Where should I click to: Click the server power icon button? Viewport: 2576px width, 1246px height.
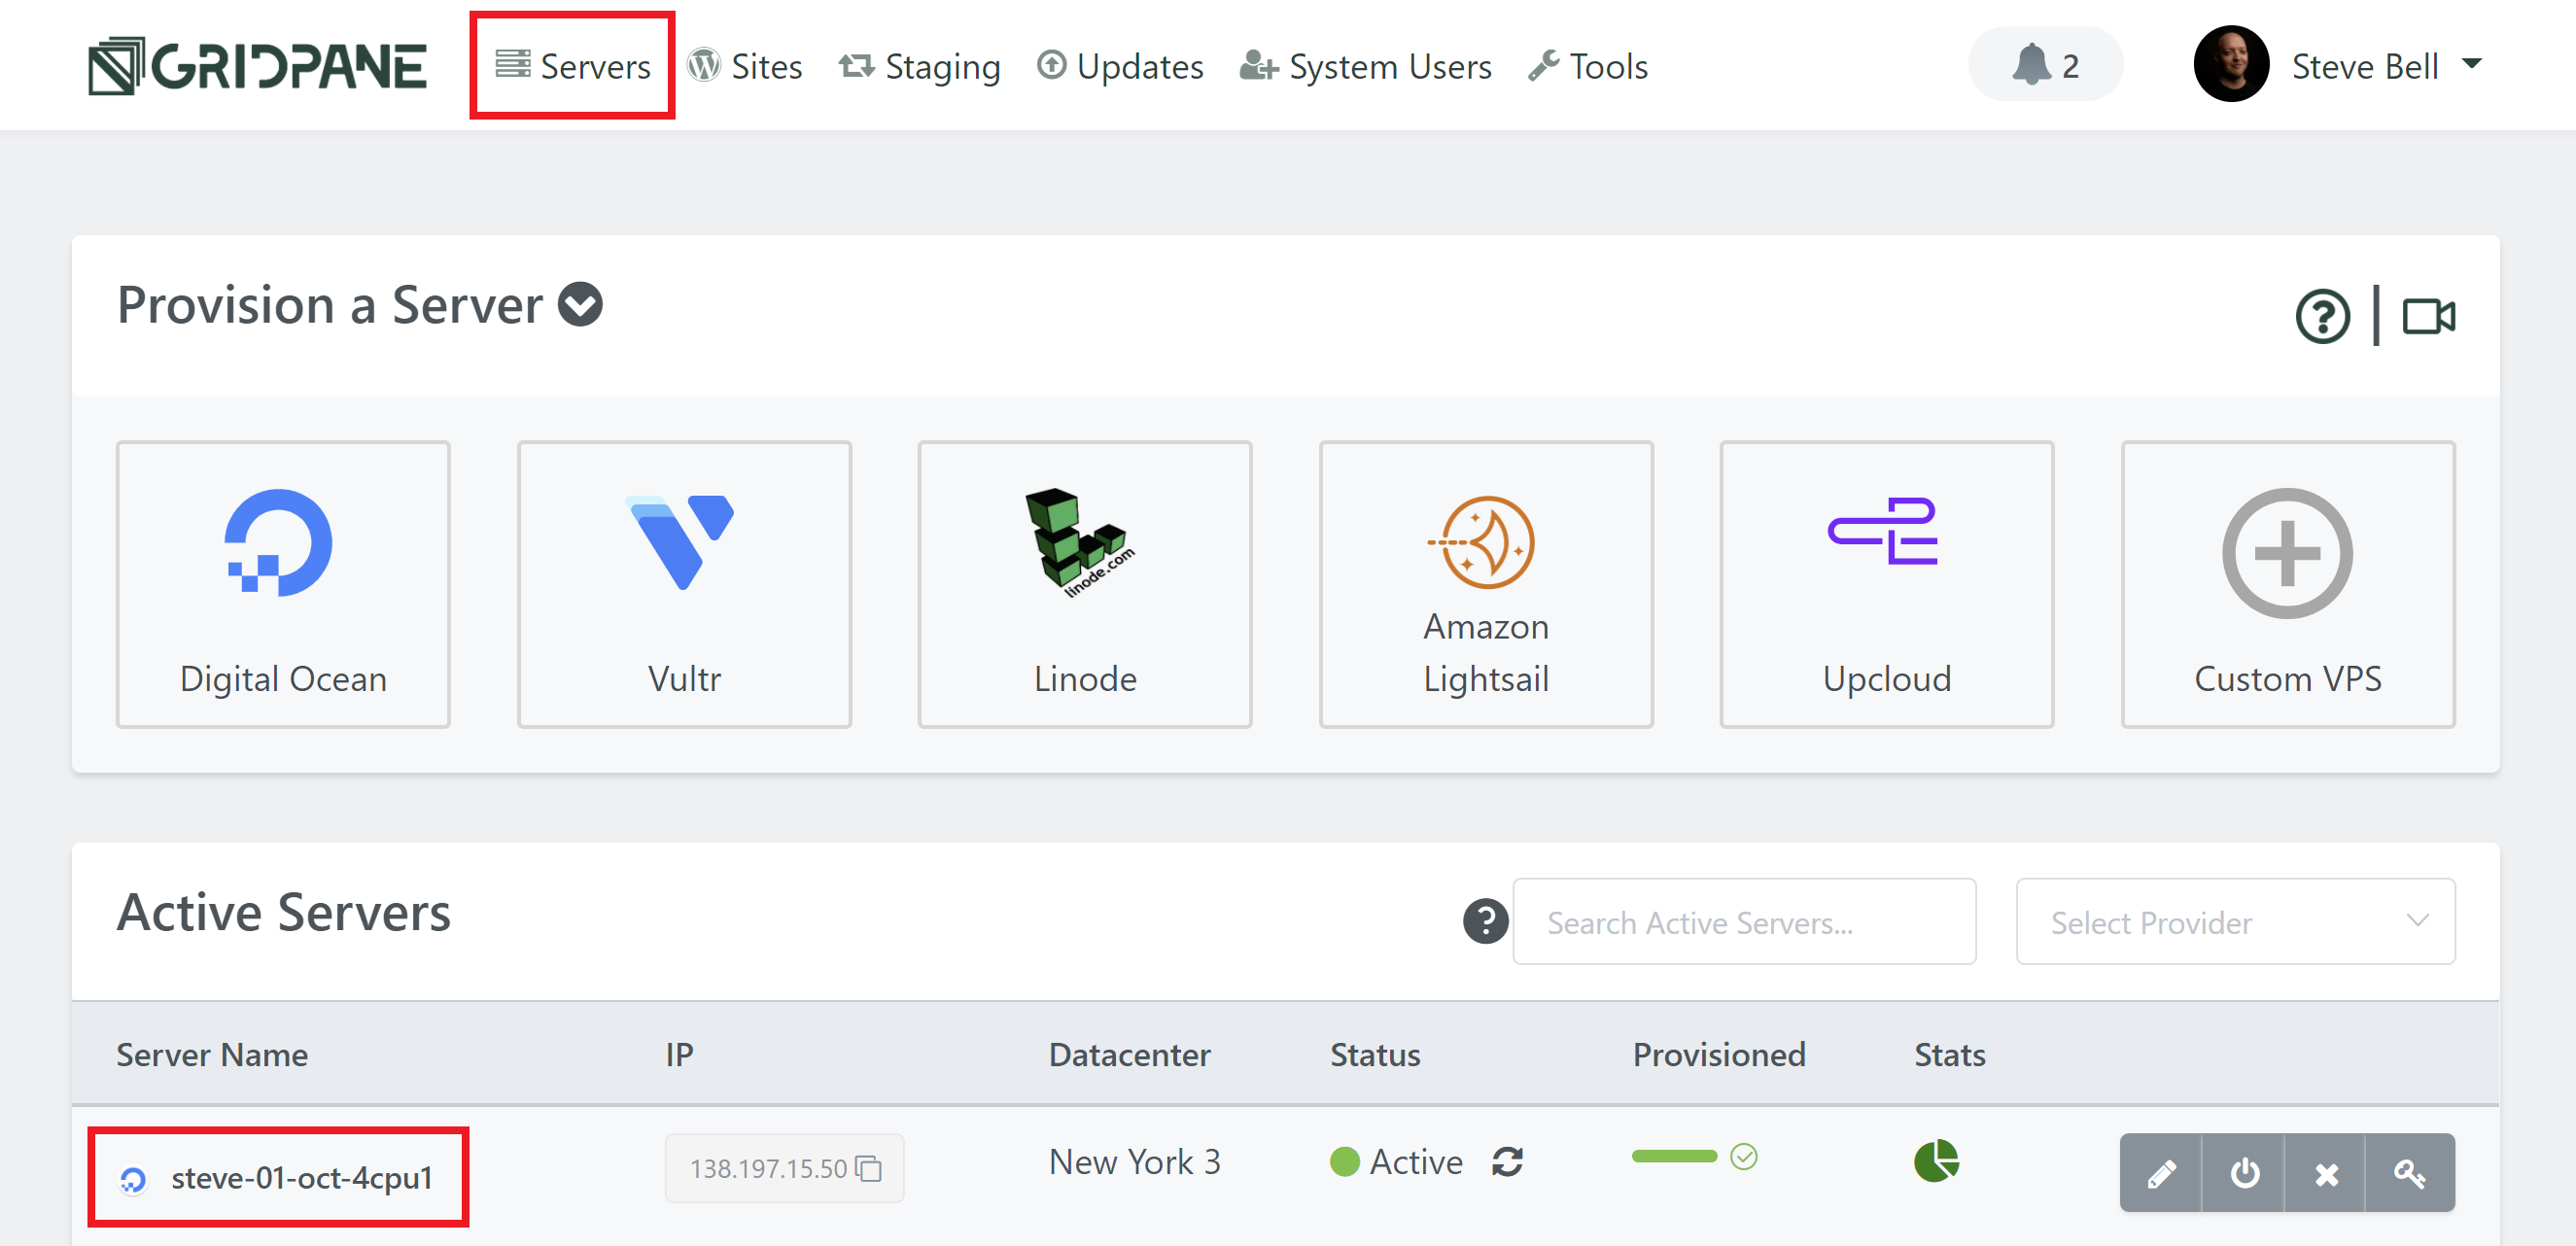coord(2244,1173)
